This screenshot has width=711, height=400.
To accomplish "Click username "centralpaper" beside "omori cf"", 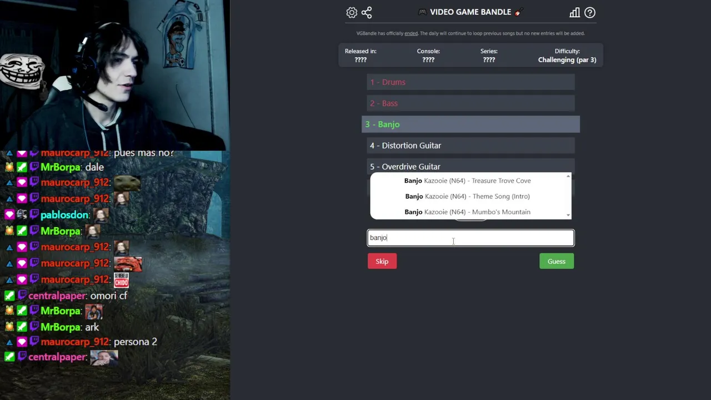I will click(x=57, y=296).
